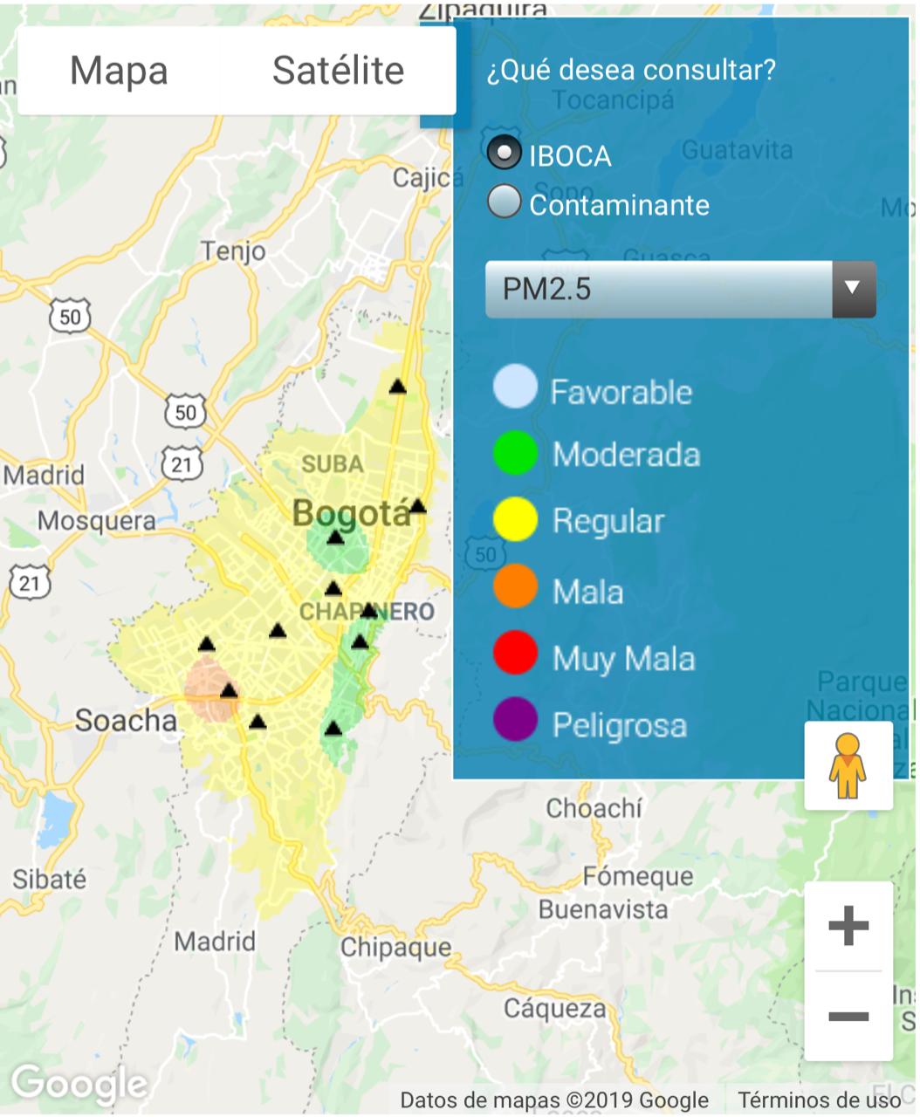Click the northernmost station triangle marker
This screenshot has width=920, height=1117.
pos(398,387)
